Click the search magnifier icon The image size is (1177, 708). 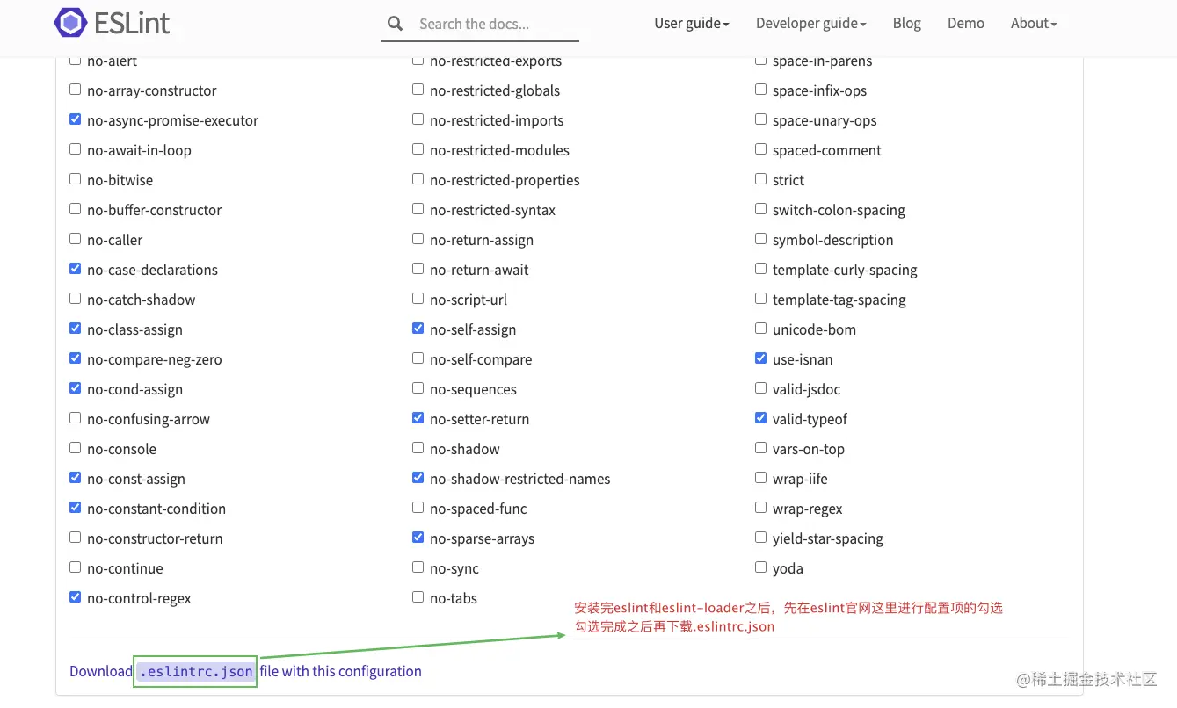[x=396, y=24]
